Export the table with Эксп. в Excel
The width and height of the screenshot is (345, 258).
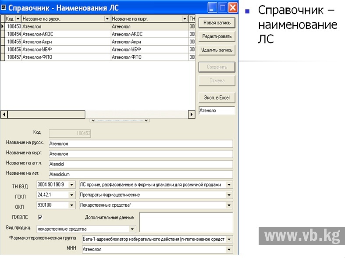pyautogui.click(x=217, y=97)
